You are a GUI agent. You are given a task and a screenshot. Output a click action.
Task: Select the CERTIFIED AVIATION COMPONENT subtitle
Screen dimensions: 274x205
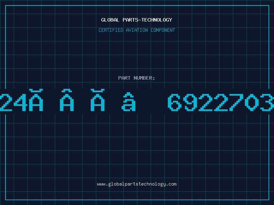(x=137, y=30)
